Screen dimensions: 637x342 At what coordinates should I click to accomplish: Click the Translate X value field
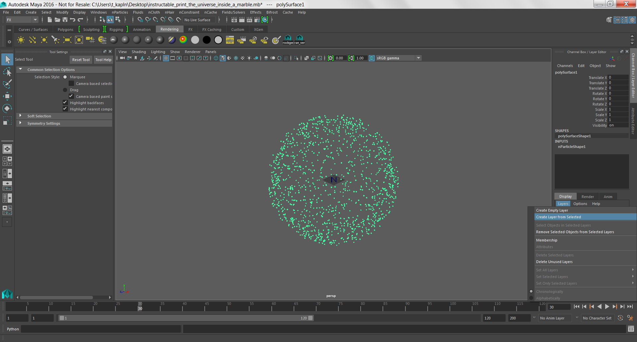[618, 78]
